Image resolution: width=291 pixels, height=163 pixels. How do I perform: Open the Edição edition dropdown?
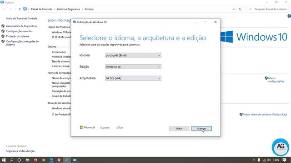[133, 67]
